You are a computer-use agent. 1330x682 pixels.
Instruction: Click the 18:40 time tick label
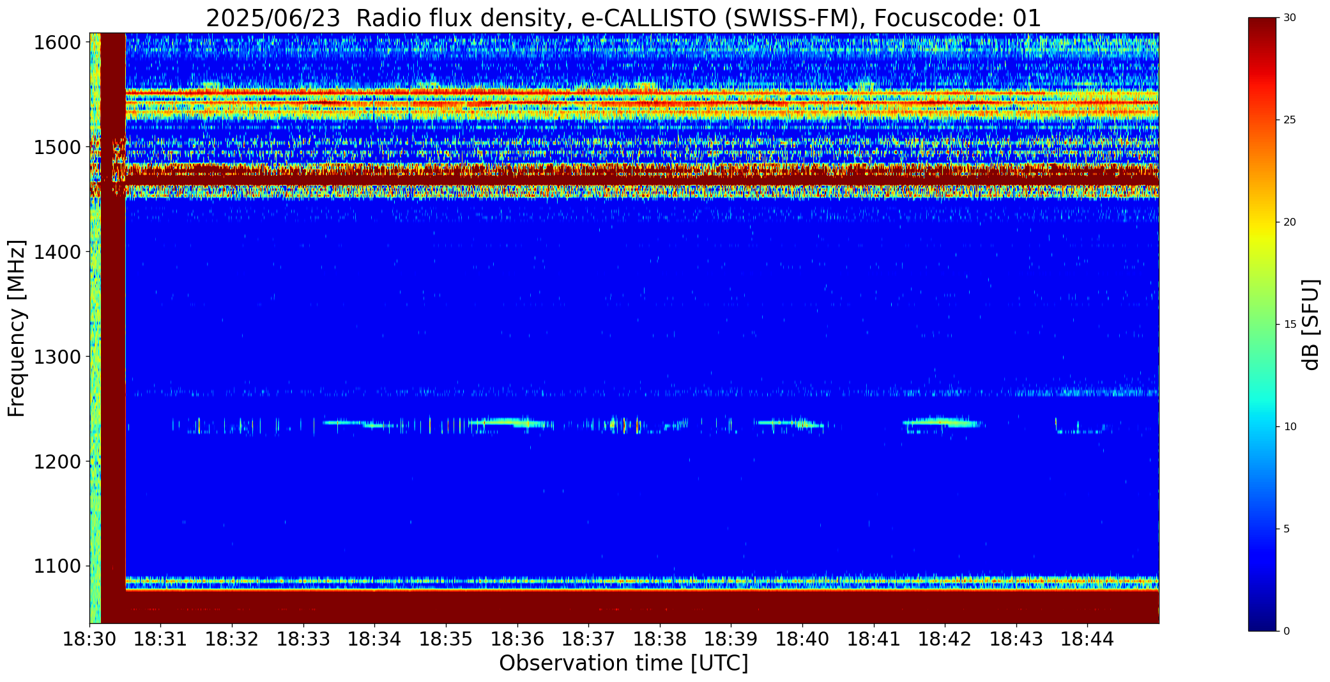click(803, 639)
